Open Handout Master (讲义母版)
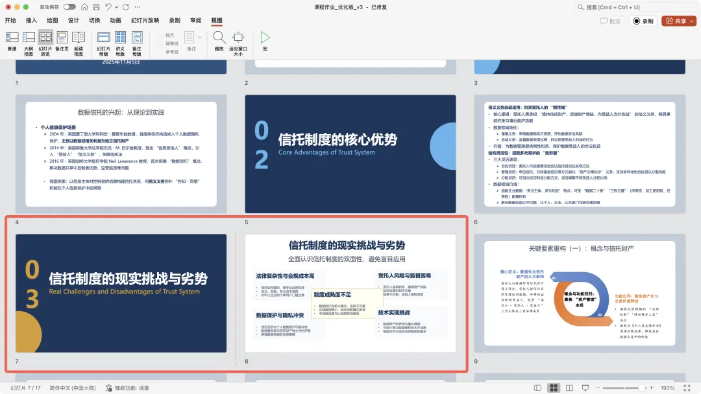The height and width of the screenshot is (394, 701). click(x=120, y=43)
